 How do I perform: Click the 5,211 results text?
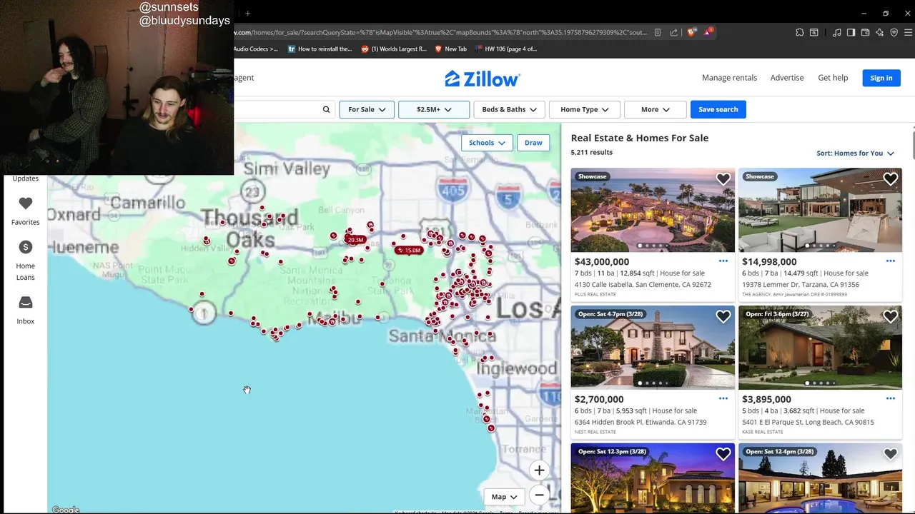click(x=591, y=152)
